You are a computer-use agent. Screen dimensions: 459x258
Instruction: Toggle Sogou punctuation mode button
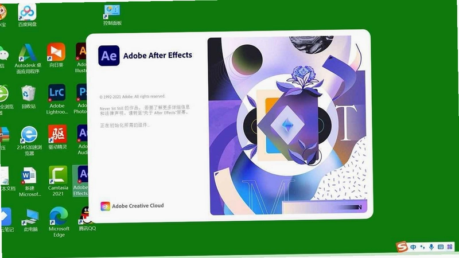[x=422, y=247]
